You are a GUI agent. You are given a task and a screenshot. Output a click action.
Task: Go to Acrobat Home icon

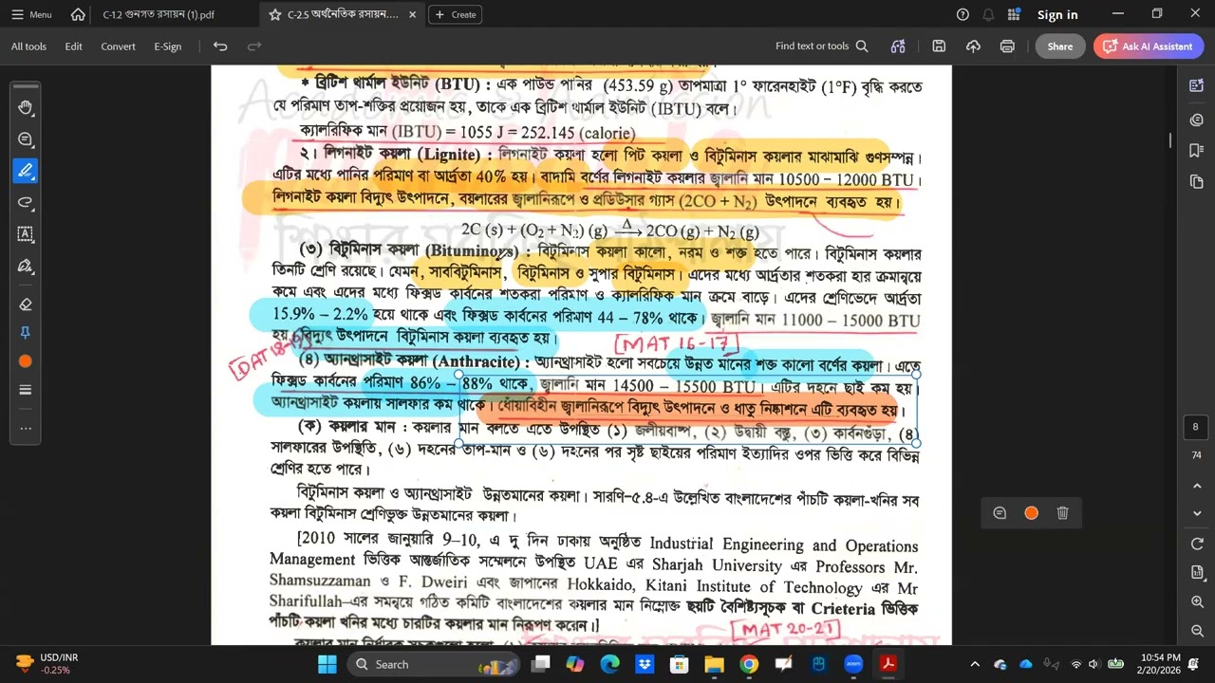tap(78, 14)
